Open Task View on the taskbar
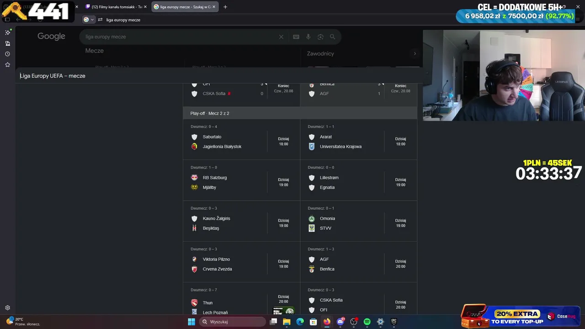This screenshot has width=585, height=329. (x=273, y=322)
